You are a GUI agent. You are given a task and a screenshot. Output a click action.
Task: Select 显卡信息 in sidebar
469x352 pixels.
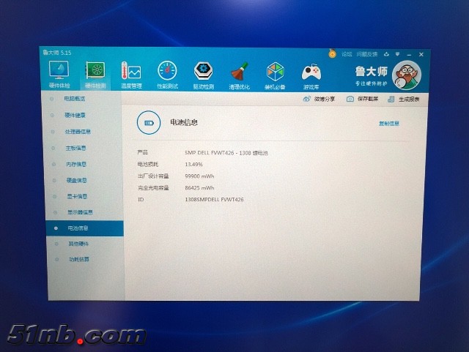[77, 196]
